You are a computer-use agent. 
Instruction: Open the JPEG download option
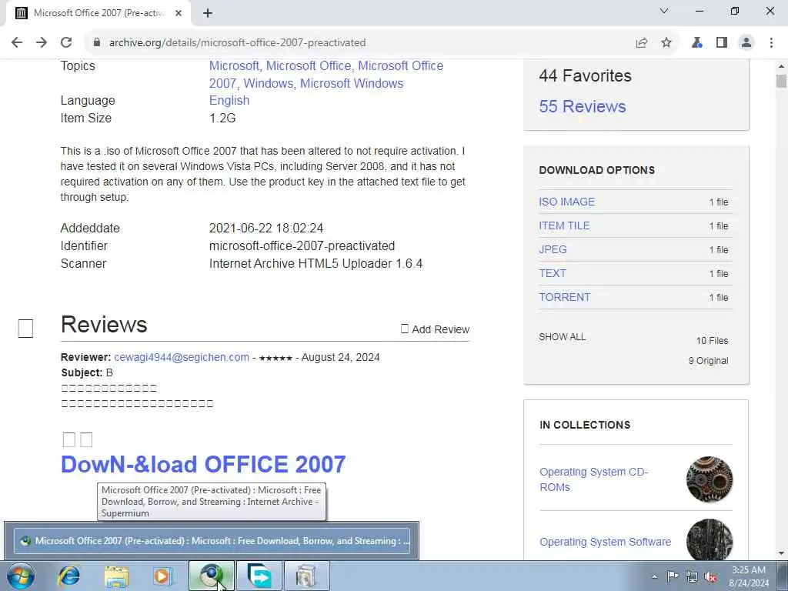click(x=553, y=250)
